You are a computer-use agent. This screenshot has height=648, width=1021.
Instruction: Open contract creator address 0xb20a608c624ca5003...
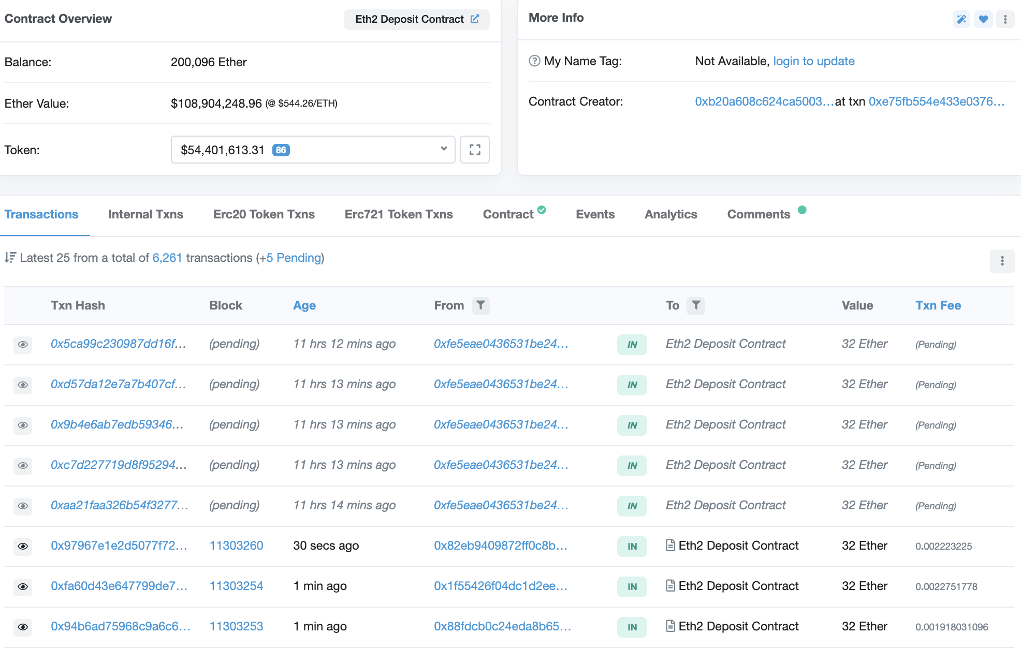764,101
